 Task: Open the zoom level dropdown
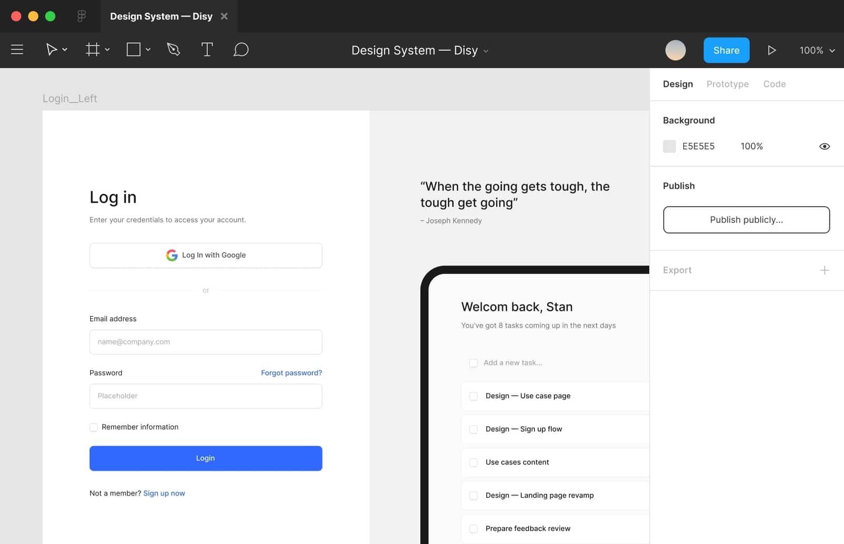click(816, 51)
